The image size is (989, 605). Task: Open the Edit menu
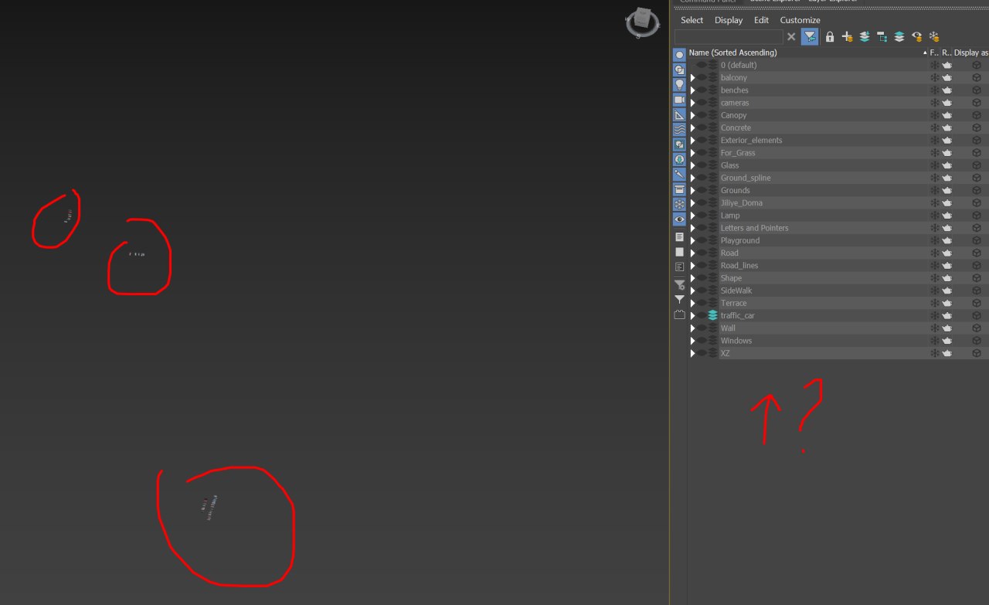pyautogui.click(x=761, y=20)
